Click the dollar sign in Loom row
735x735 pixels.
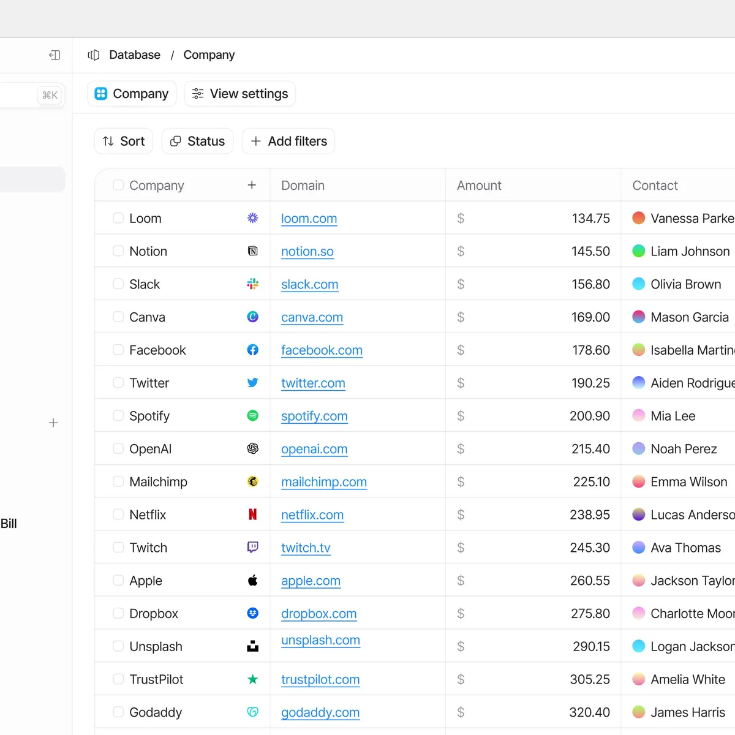point(461,218)
